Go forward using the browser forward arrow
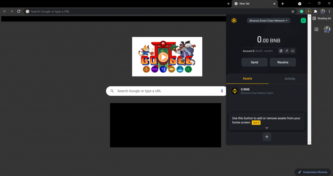Screen dimensions: 333x176 pyautogui.click(x=12, y=11)
